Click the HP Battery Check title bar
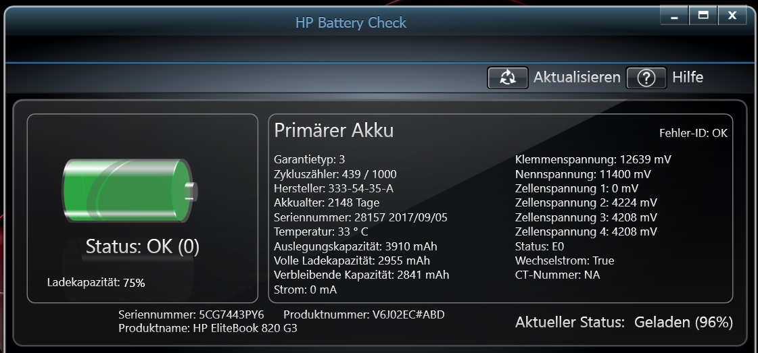758x353 pixels. click(351, 23)
